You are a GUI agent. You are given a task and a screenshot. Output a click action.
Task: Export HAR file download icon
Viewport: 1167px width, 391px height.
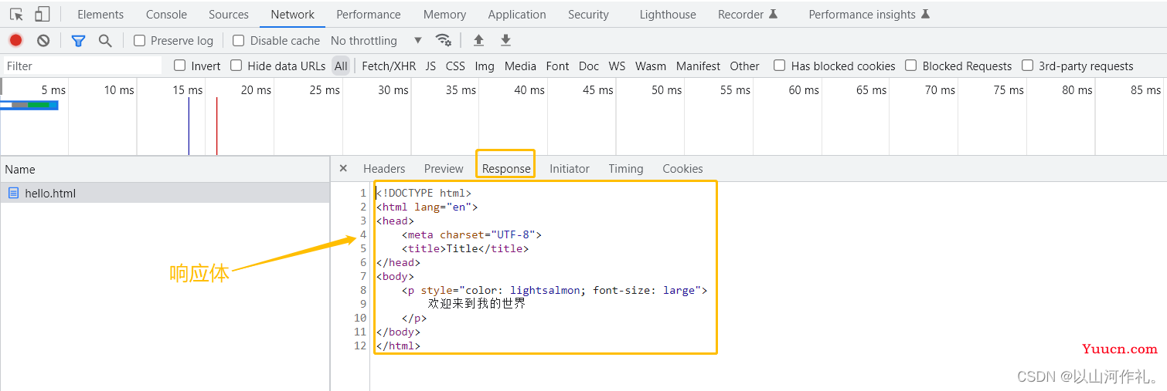505,40
